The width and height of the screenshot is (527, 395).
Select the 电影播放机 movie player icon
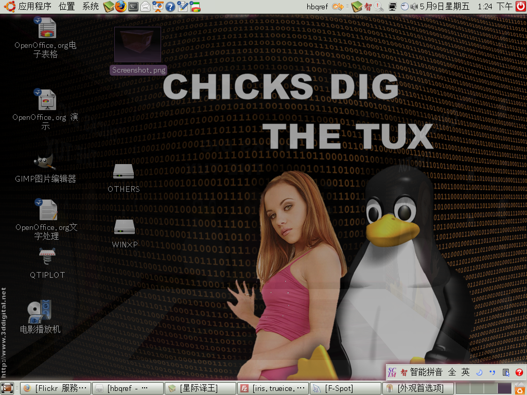40,317
